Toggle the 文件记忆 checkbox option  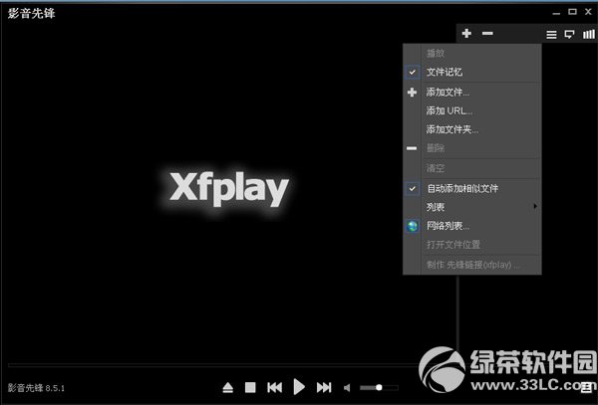[444, 73]
